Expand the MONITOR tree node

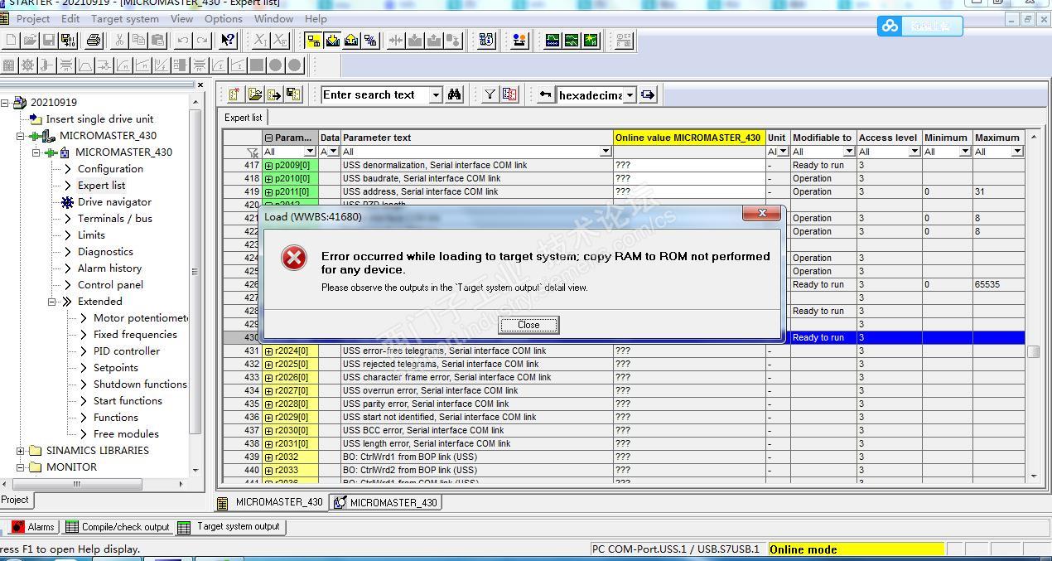[x=21, y=467]
